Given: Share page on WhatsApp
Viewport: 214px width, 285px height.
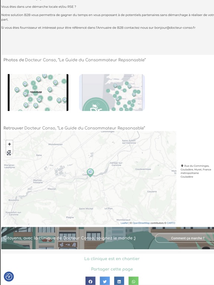Looking at the screenshot, I should point(133,281).
